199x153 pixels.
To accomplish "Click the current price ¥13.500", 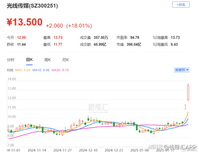I will [25, 22].
